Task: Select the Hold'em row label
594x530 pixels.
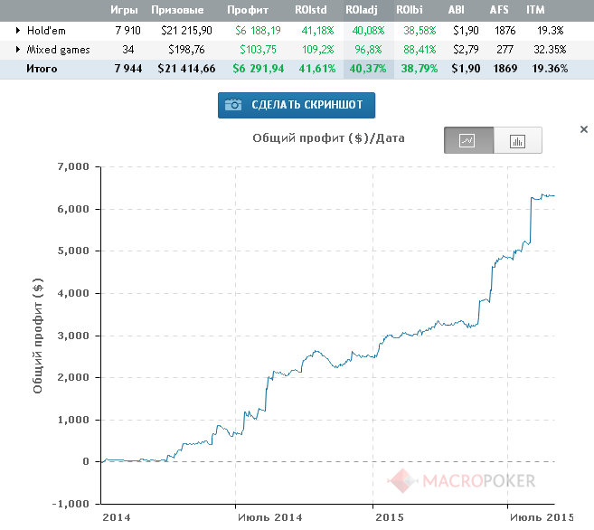Action: point(46,31)
